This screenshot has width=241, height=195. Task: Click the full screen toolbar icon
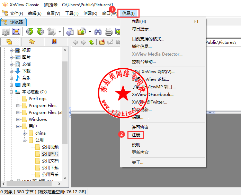tap(16, 31)
